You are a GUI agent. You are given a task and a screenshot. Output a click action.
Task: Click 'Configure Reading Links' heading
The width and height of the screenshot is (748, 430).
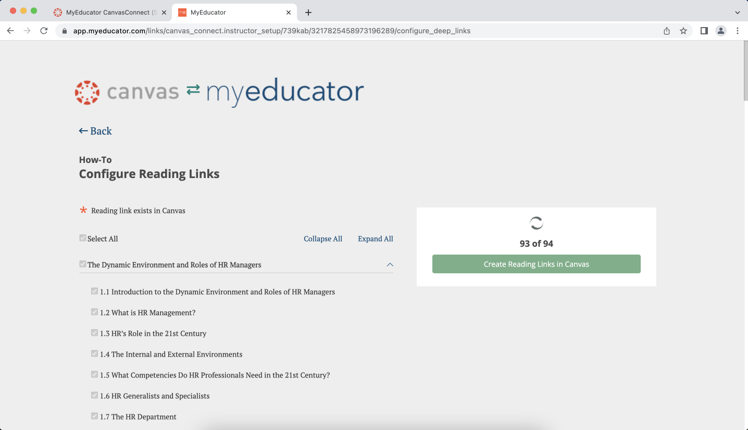(149, 174)
